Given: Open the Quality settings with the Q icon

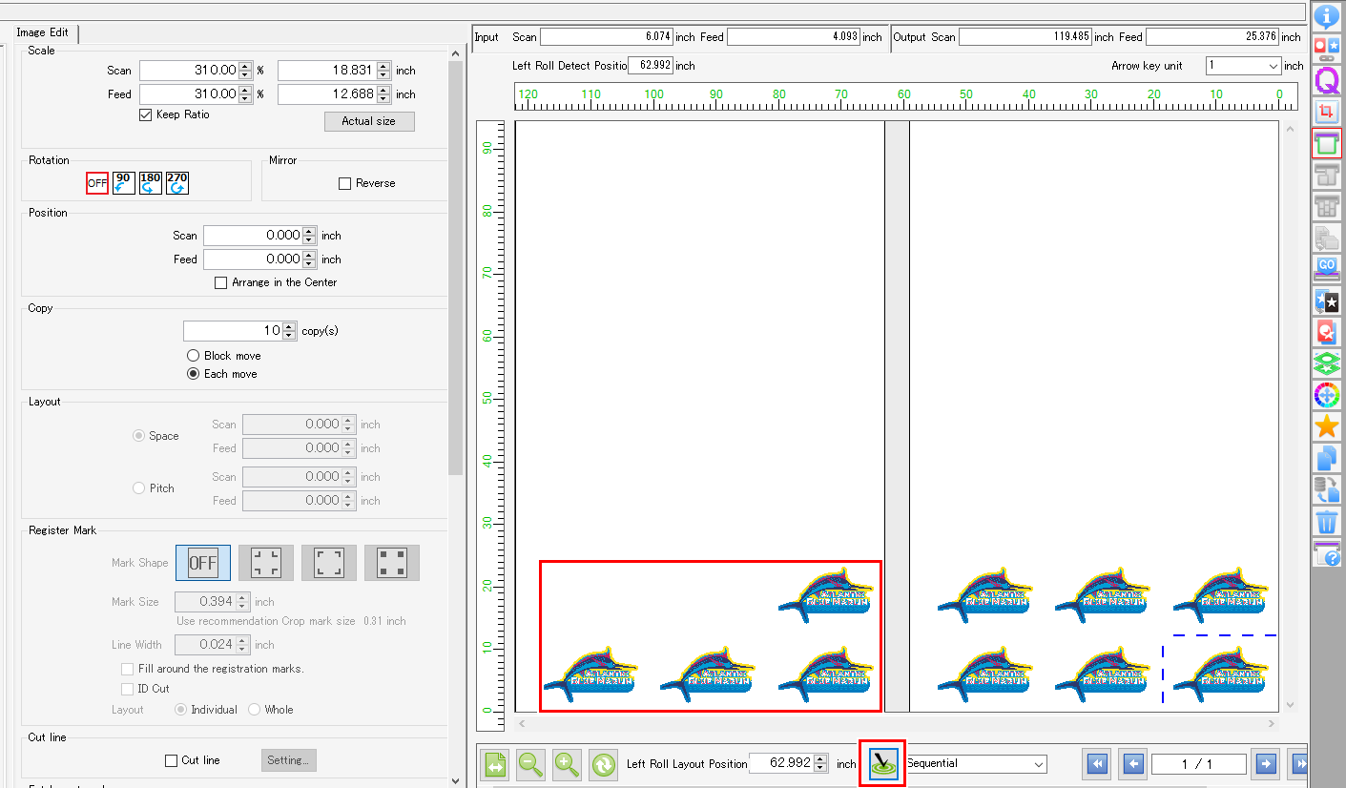Looking at the screenshot, I should coord(1327,80).
